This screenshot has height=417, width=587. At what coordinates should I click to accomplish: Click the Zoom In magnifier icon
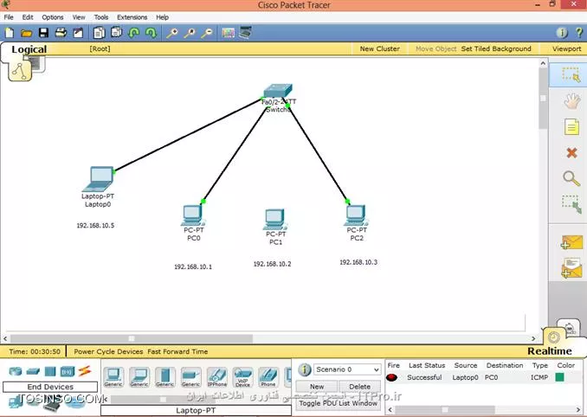coord(172,33)
